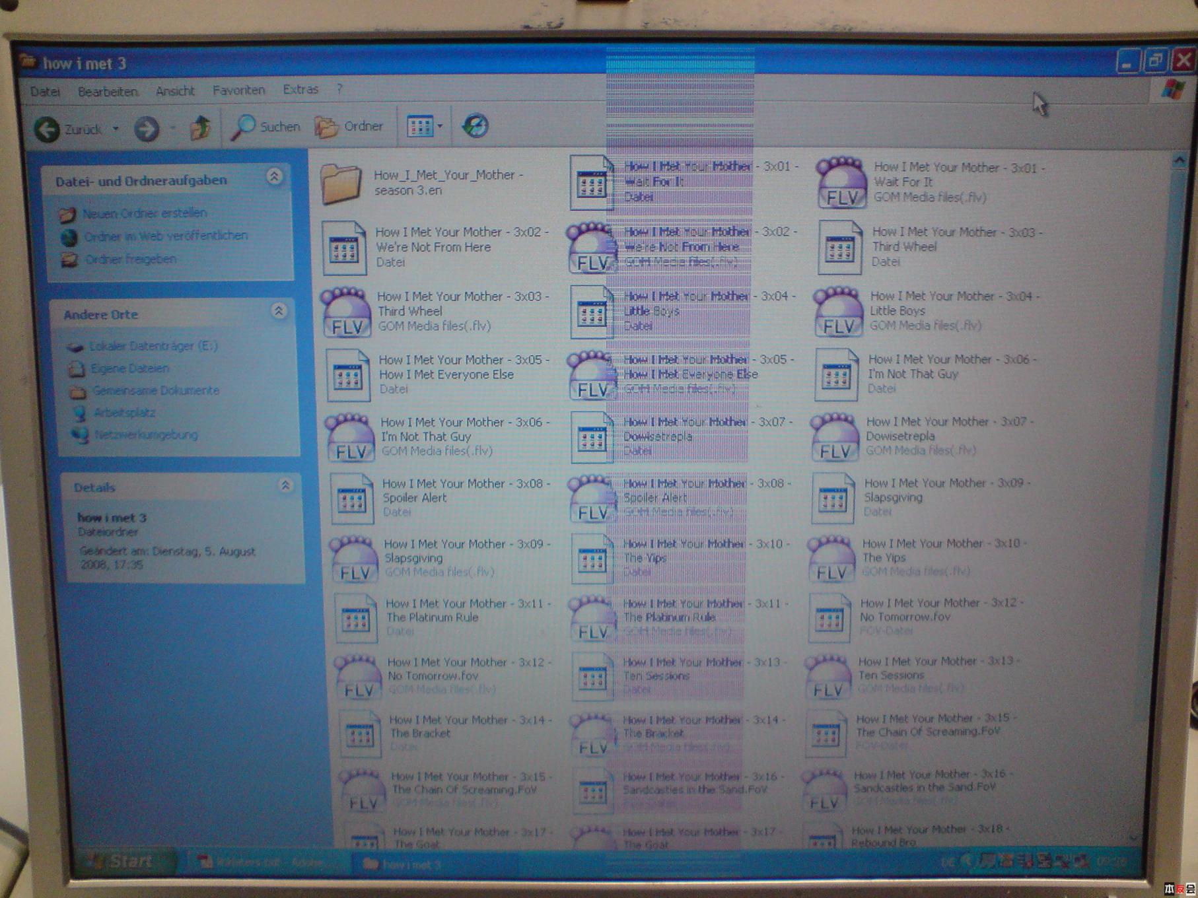Select 3x03 Third Wheel Datei file

[930, 247]
